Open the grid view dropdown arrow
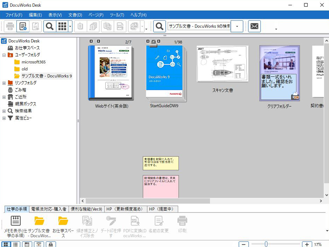Screen dimensions: 329x247 click(70, 26)
